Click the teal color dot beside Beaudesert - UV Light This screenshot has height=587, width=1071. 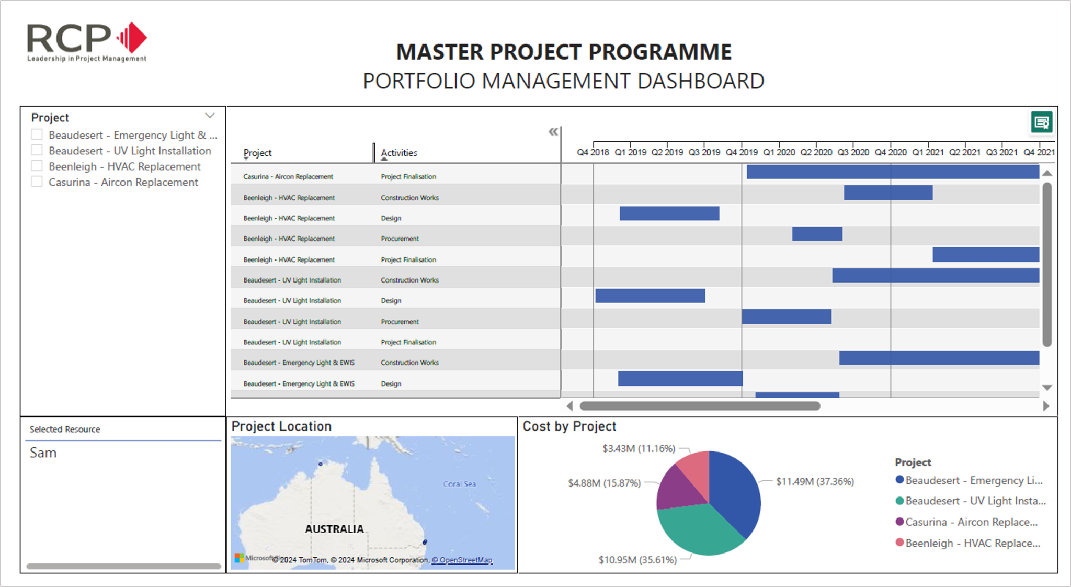899,501
